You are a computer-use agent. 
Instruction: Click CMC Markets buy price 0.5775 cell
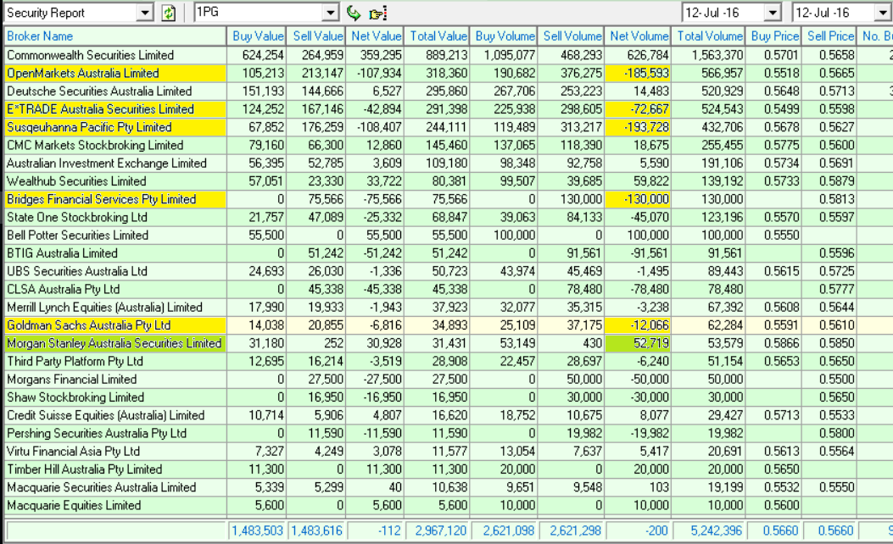point(773,145)
